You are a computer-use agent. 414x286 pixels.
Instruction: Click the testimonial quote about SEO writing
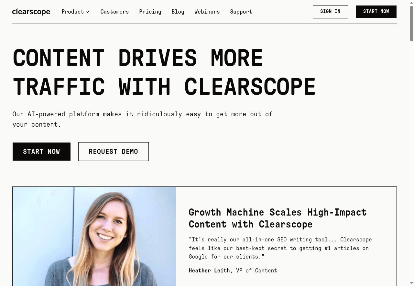(x=280, y=248)
